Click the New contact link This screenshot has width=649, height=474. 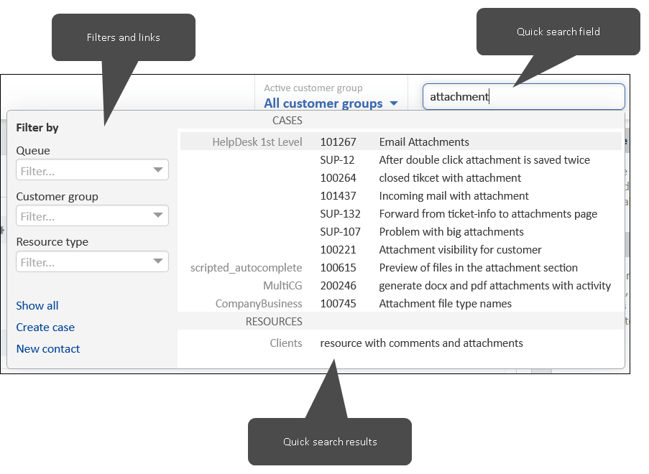48,349
